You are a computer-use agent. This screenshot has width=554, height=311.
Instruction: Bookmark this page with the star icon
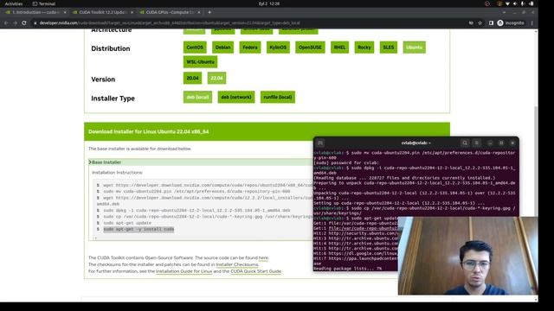click(x=480, y=23)
